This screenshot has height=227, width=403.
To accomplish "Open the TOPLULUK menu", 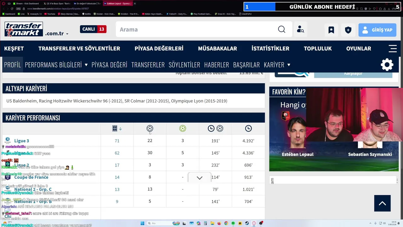I will pyautogui.click(x=318, y=49).
